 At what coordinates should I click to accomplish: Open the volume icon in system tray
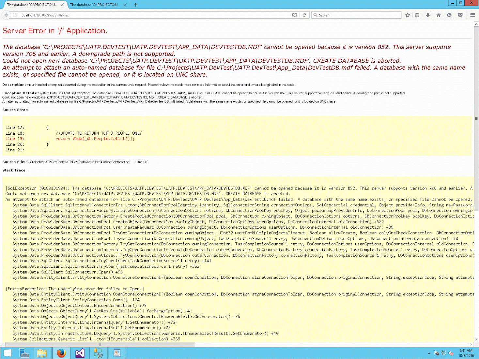point(451,353)
